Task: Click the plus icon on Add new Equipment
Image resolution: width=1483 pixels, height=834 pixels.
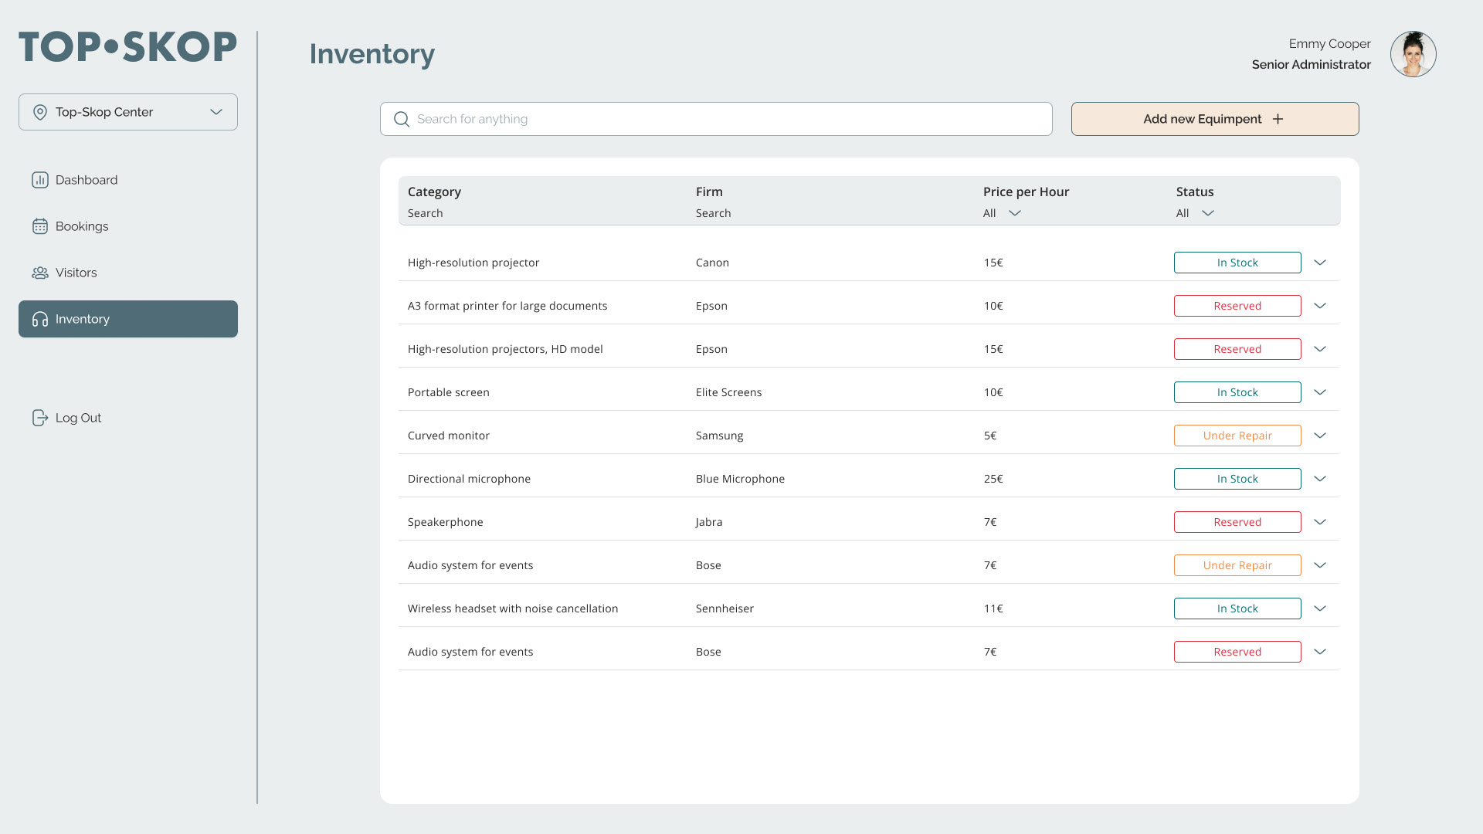Action: point(1278,119)
